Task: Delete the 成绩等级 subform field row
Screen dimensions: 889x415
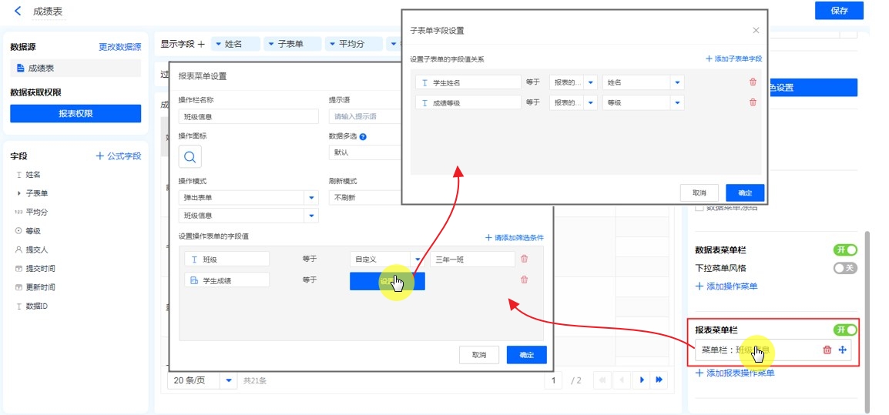Action: (753, 102)
